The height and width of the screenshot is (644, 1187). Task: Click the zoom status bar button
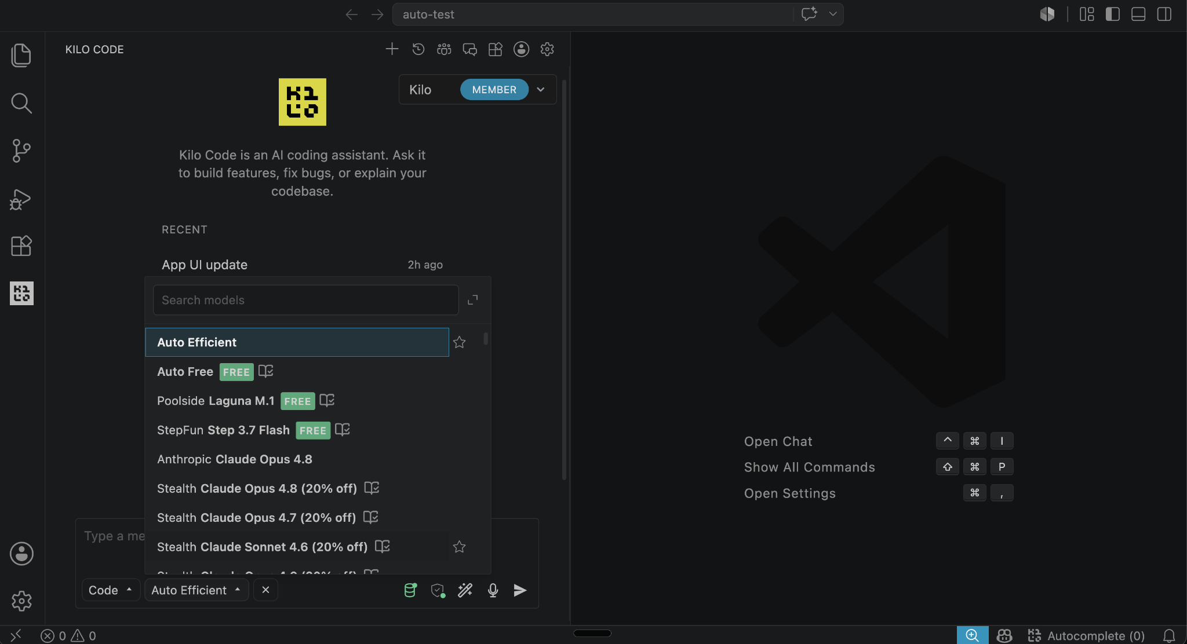pos(973,635)
